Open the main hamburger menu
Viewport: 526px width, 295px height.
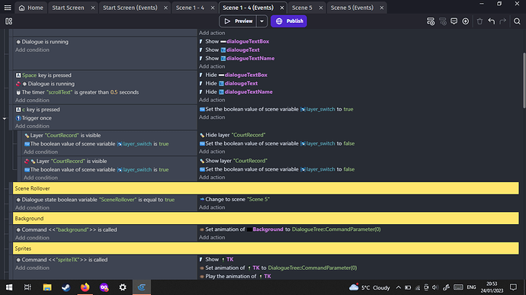click(8, 8)
